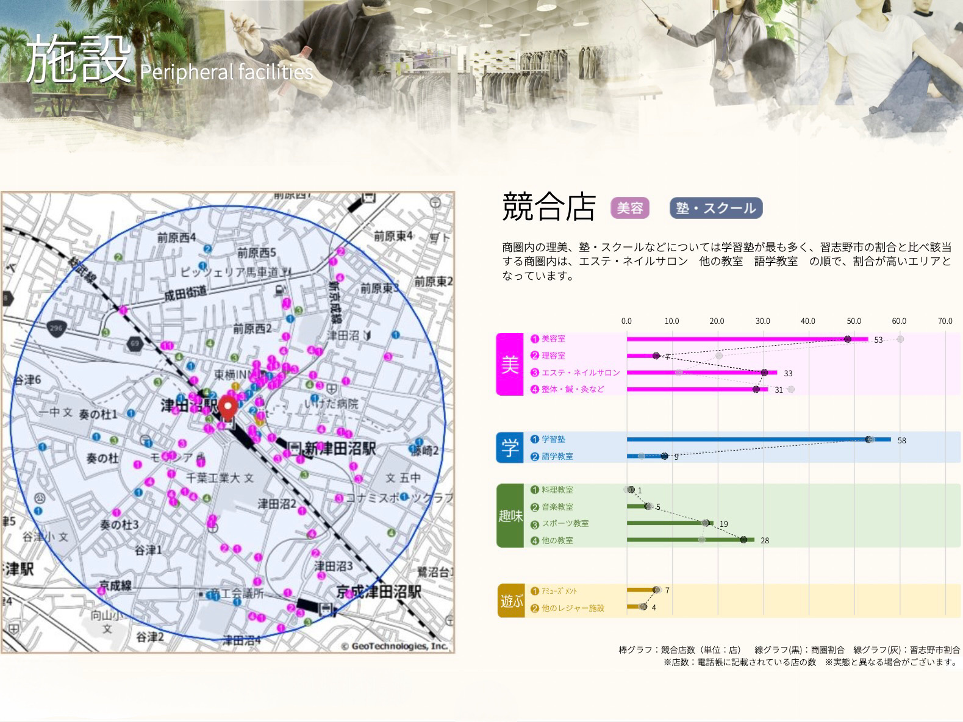Click the 京成津田沼駅 station icon on map
This screenshot has width=963, height=722.
click(x=327, y=609)
